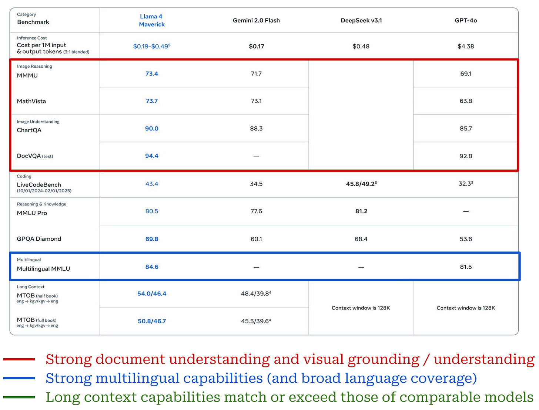The image size is (539, 410).
Task: Click the blue legend text about multilingual capabilities
Action: click(x=261, y=378)
